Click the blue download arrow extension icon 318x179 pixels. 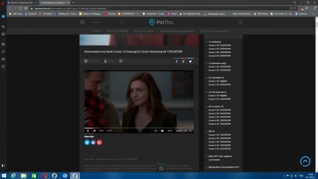point(307,8)
